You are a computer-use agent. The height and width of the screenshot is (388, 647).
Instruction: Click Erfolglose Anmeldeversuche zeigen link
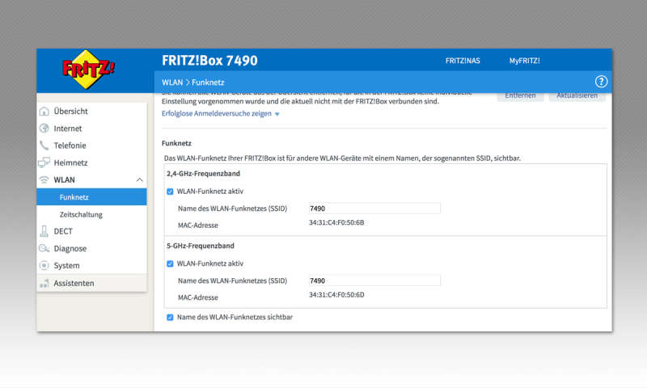[217, 113]
